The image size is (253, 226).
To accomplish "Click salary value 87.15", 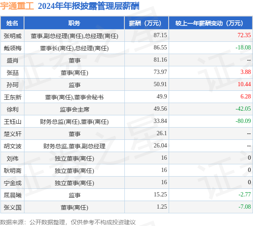I will pyautogui.click(x=160, y=35).
